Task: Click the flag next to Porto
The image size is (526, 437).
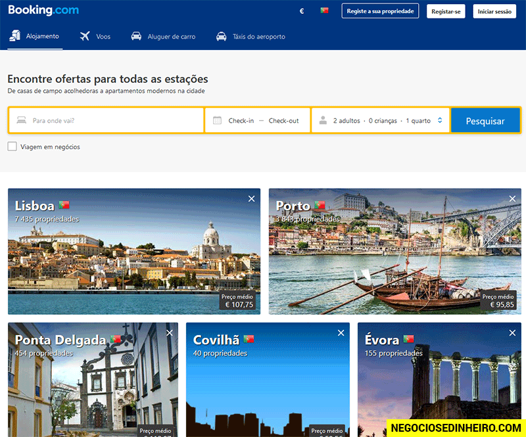Action: coord(320,204)
